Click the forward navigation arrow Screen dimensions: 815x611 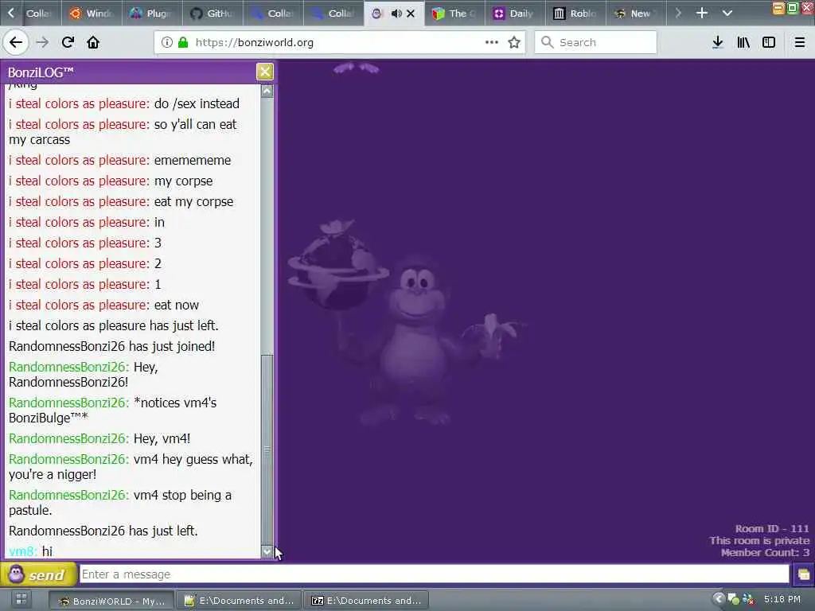coord(42,43)
